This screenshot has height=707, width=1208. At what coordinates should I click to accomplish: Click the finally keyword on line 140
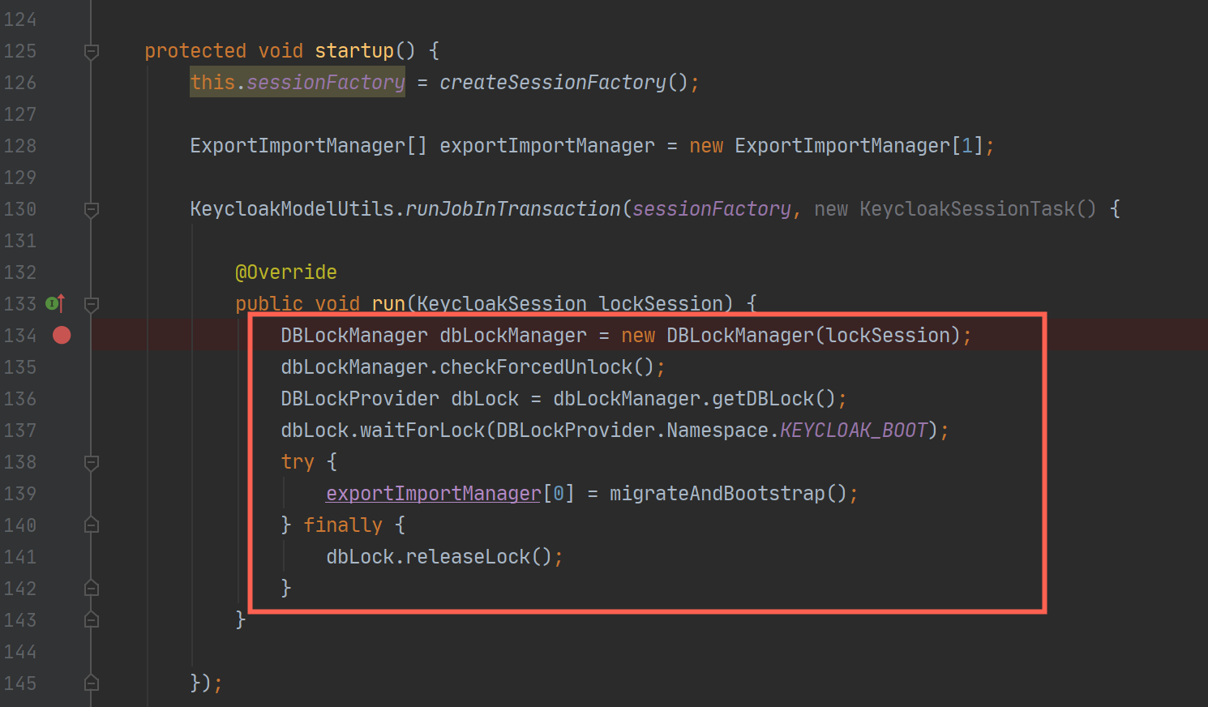click(x=343, y=525)
